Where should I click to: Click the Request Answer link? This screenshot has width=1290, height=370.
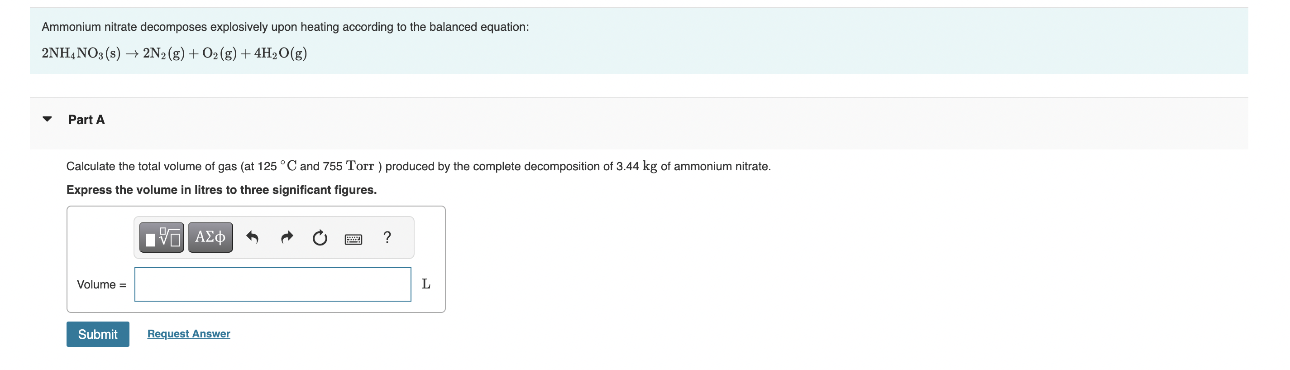tap(188, 333)
